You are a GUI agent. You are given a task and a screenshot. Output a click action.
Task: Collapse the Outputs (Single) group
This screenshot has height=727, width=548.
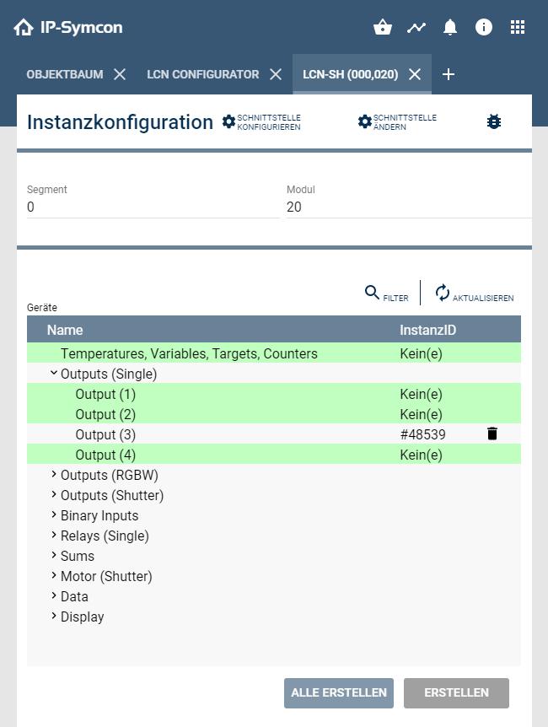pos(52,374)
